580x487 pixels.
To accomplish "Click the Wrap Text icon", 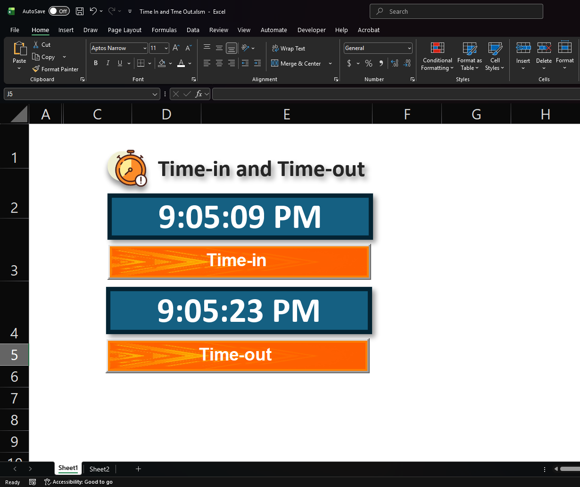I will click(275, 48).
